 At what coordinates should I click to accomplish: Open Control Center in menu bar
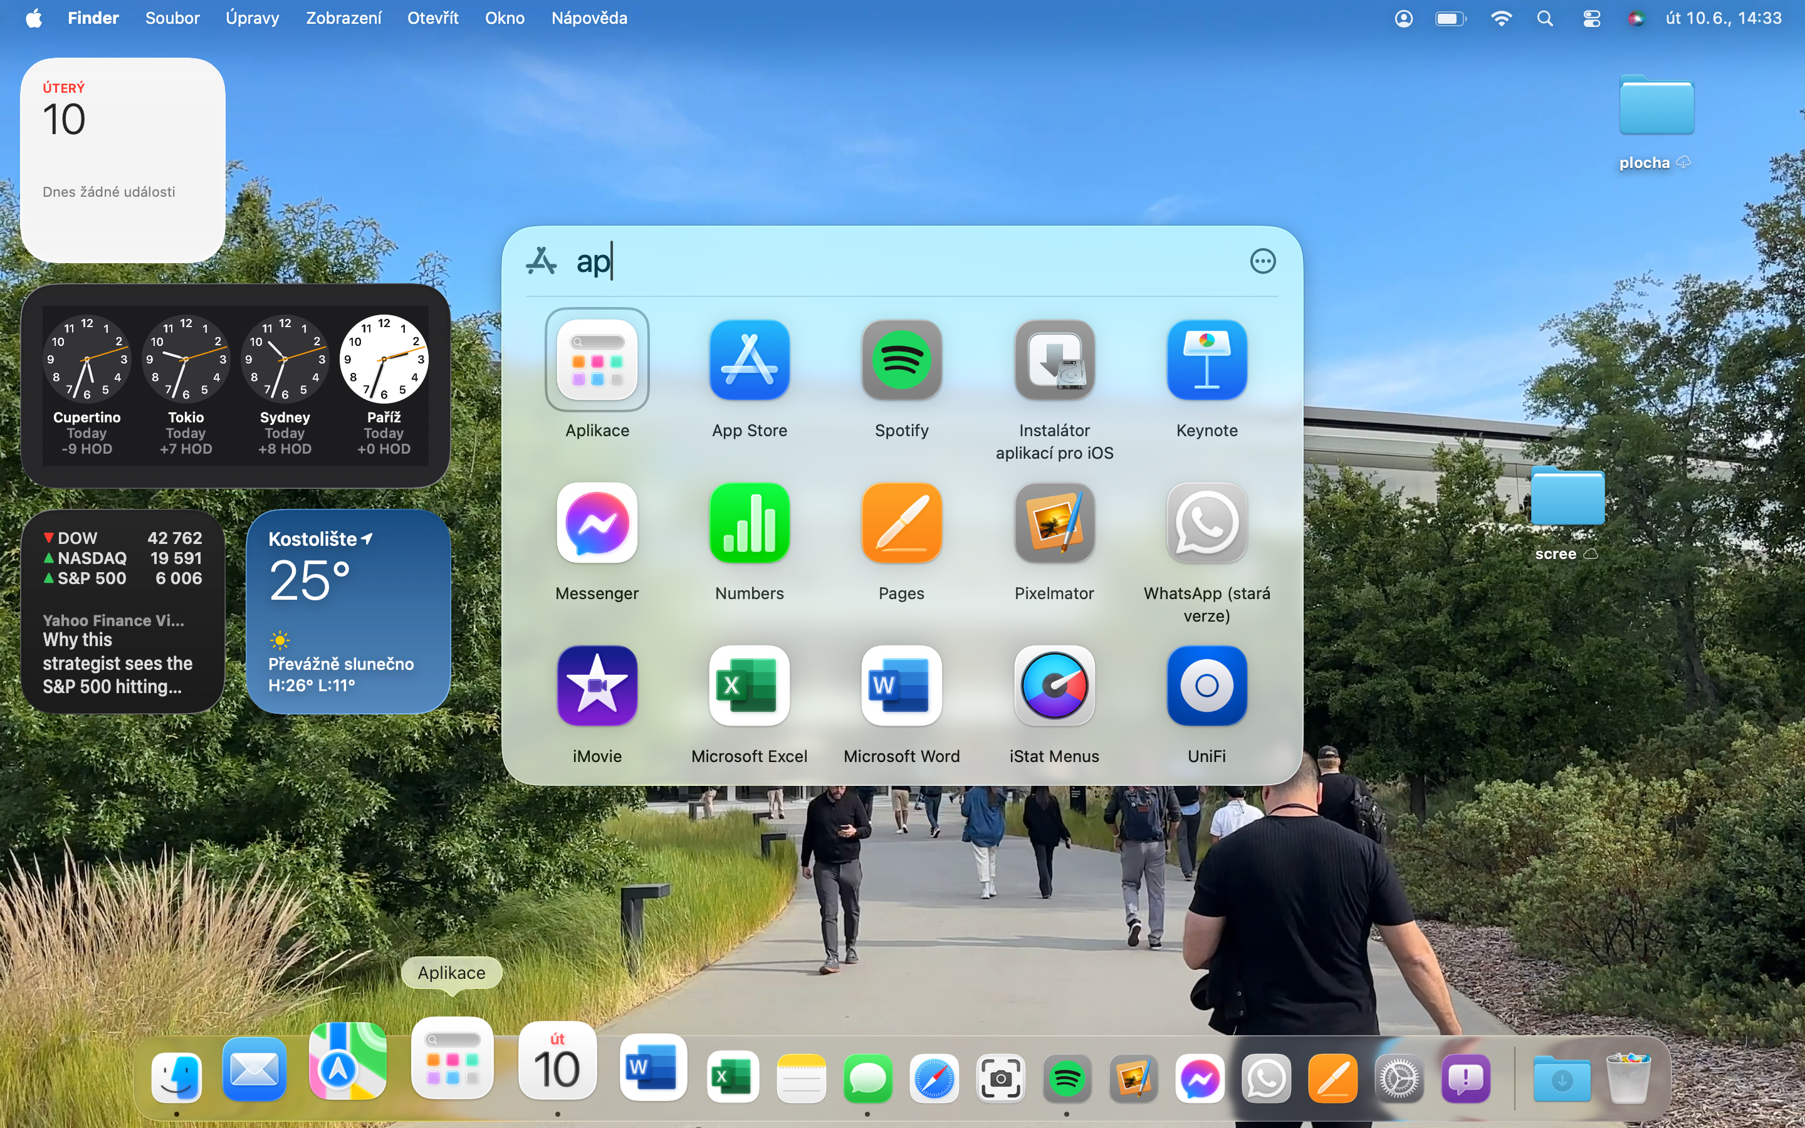click(1591, 18)
